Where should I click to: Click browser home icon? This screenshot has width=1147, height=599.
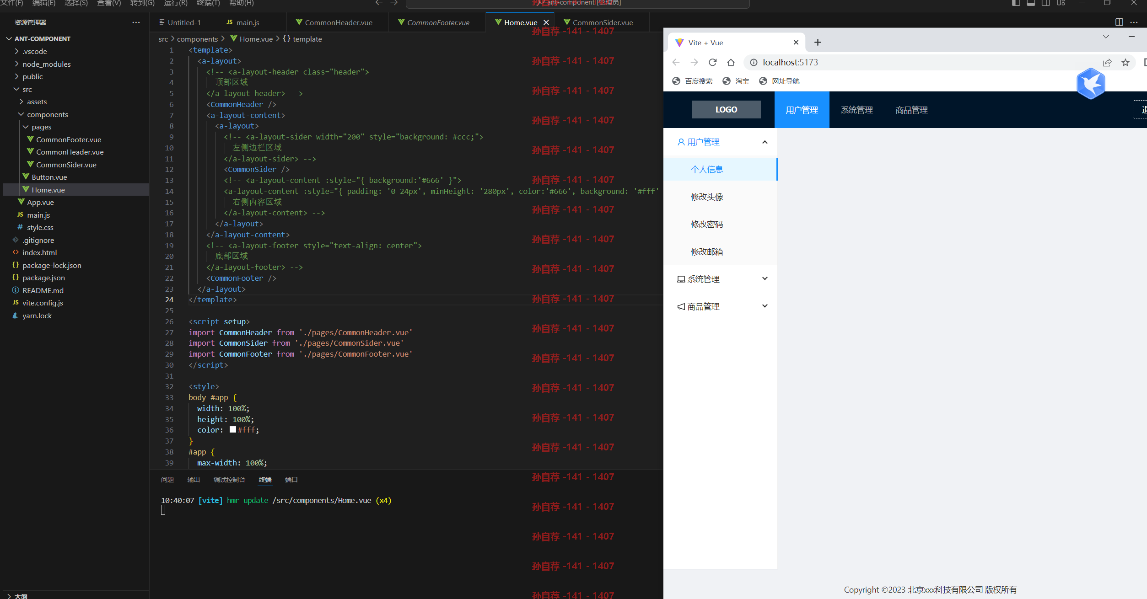731,62
